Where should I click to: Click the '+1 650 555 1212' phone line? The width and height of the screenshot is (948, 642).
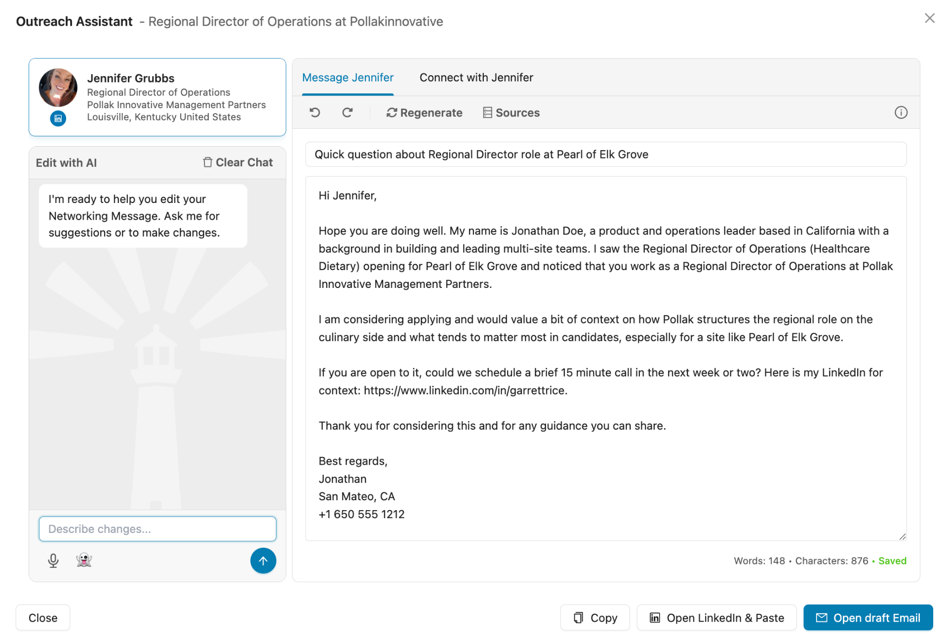(361, 514)
